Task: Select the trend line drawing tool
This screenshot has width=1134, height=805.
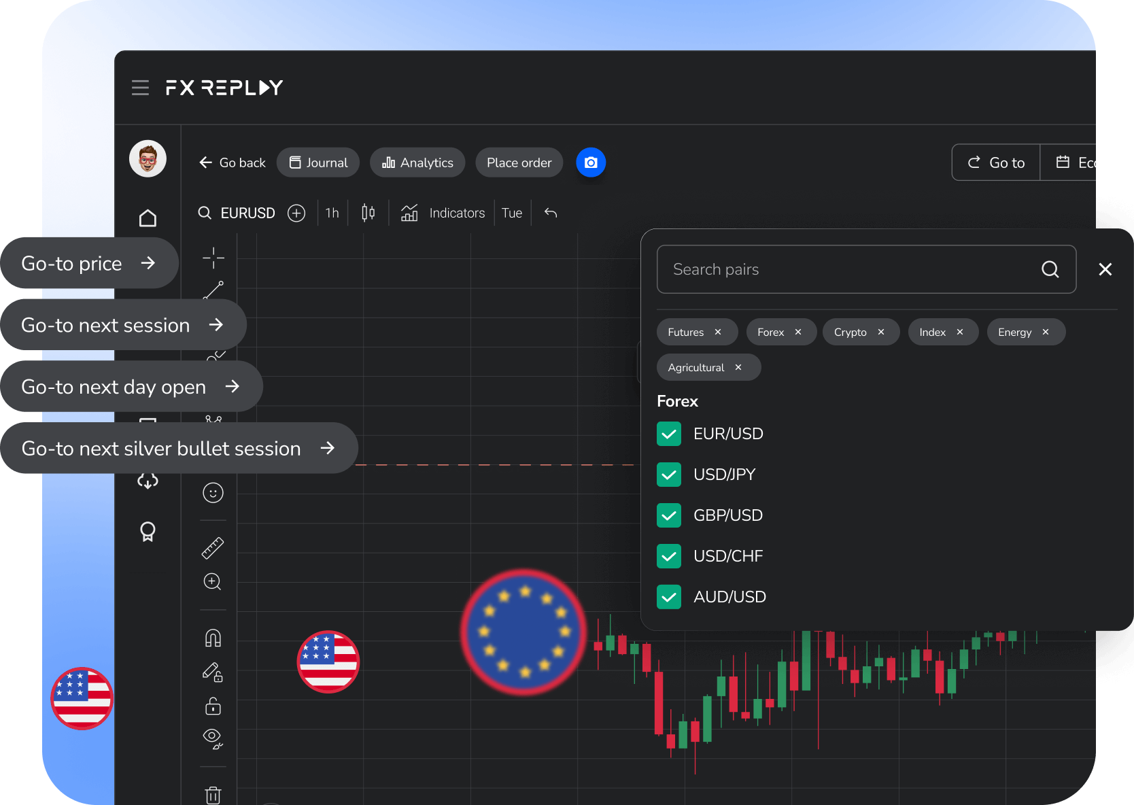Action: [x=213, y=291]
